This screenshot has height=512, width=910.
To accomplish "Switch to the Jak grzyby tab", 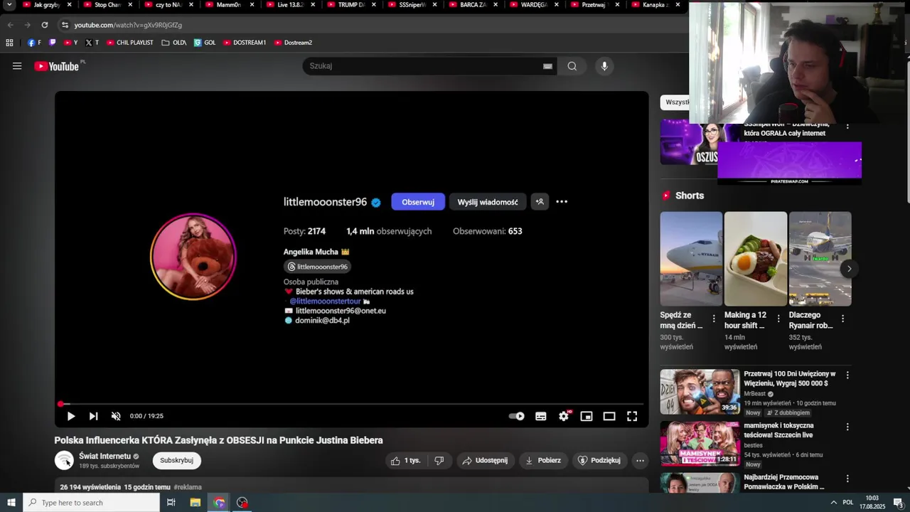I will [x=47, y=5].
